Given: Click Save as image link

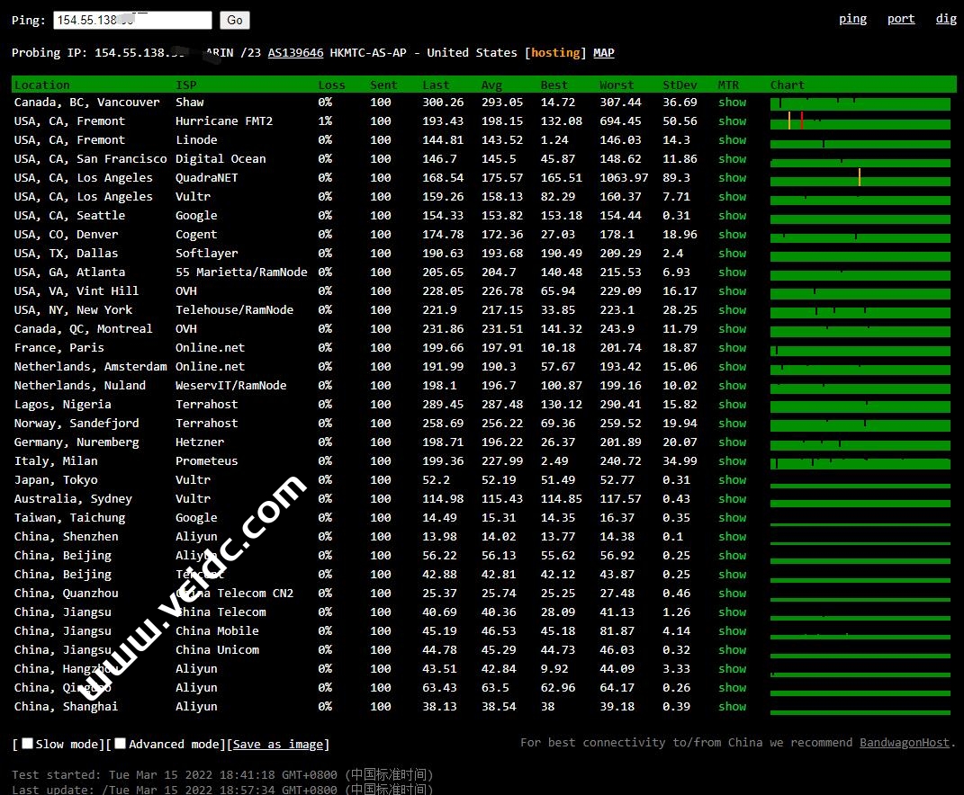Looking at the screenshot, I should (x=277, y=745).
